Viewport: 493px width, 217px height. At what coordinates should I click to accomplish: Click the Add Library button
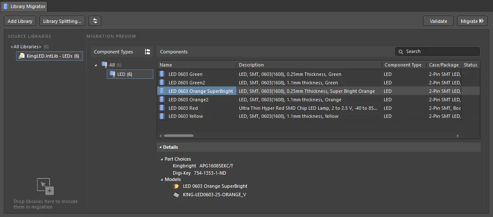(x=20, y=21)
